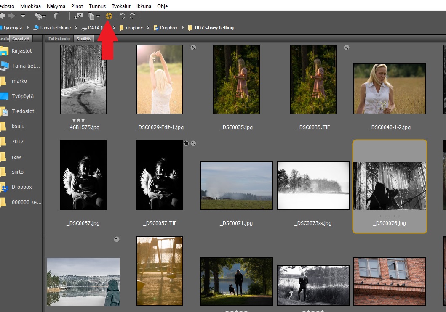Image resolution: width=446 pixels, height=312 pixels.
Task: Open the Näkymä menu
Action: 56,6
